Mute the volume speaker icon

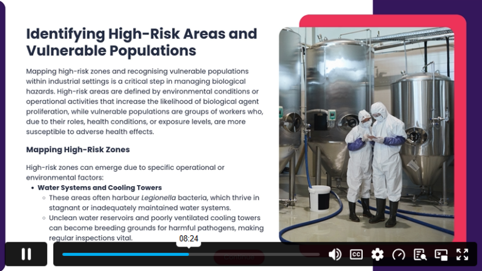tap(335, 255)
